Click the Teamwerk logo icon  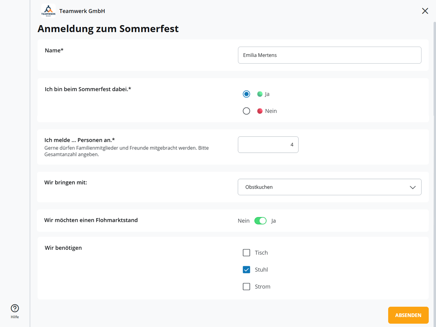click(x=48, y=11)
